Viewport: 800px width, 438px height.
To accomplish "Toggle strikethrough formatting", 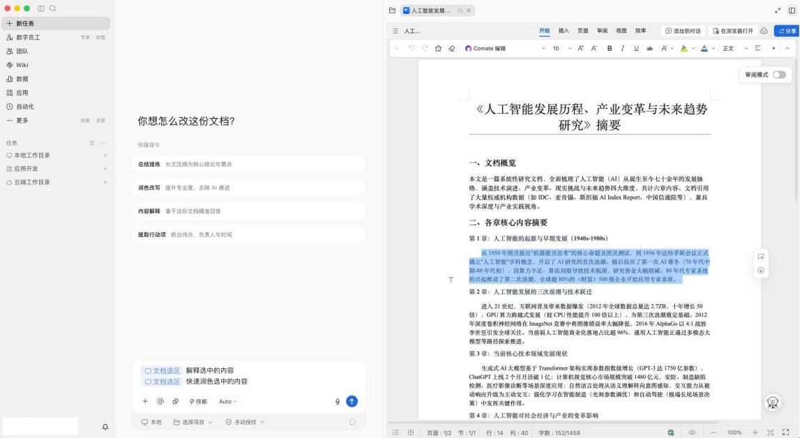I will point(649,48).
